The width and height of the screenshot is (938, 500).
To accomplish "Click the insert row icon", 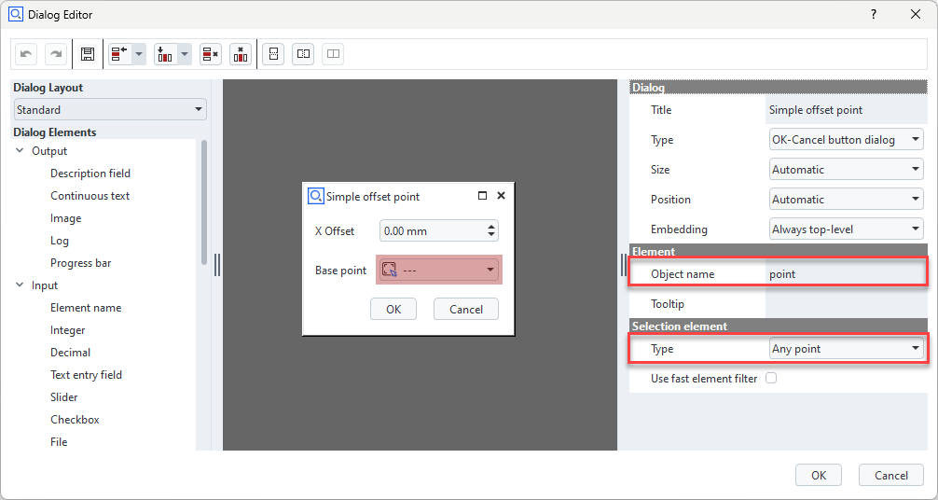I will [120, 54].
